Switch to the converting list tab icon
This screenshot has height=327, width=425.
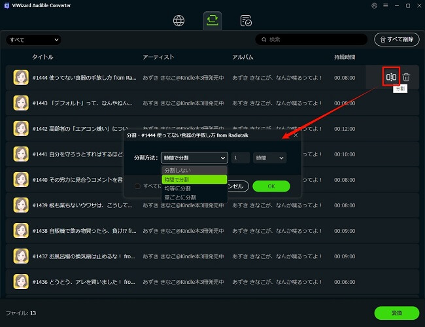click(x=212, y=20)
